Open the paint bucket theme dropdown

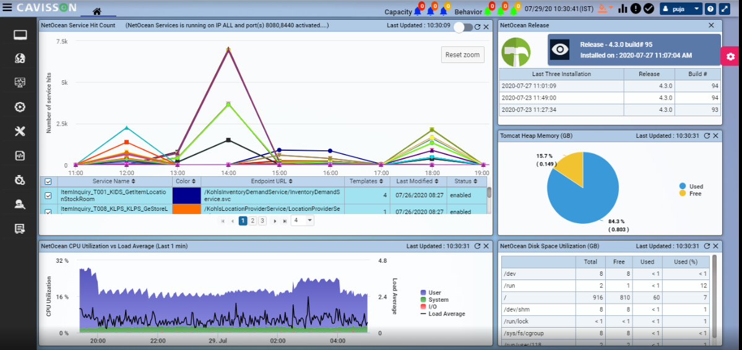(x=605, y=8)
